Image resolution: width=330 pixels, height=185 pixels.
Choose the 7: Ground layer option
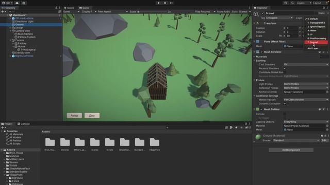pos(316,42)
